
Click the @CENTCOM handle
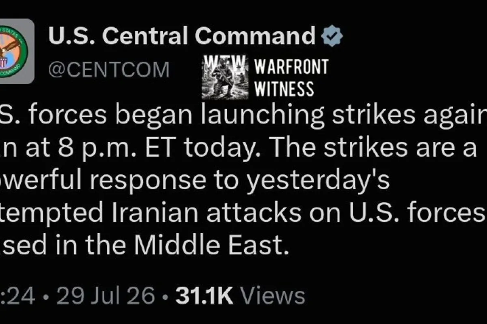pos(109,70)
